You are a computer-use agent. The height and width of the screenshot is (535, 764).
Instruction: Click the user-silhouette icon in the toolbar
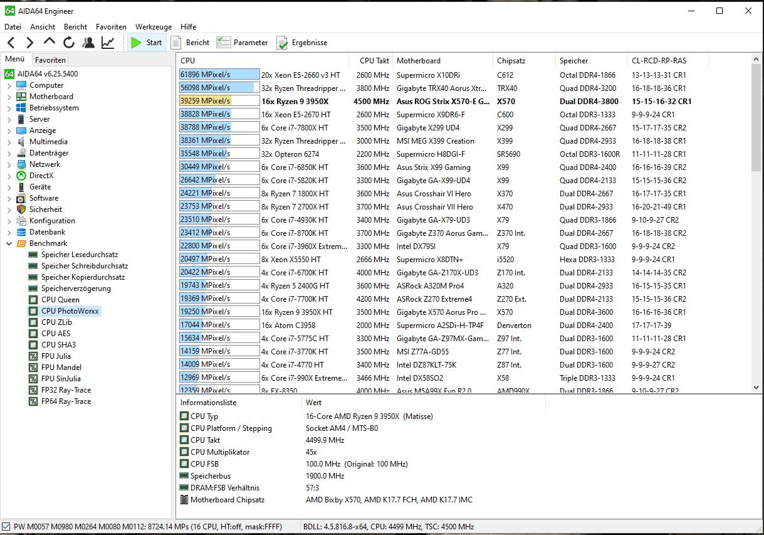pyautogui.click(x=88, y=43)
